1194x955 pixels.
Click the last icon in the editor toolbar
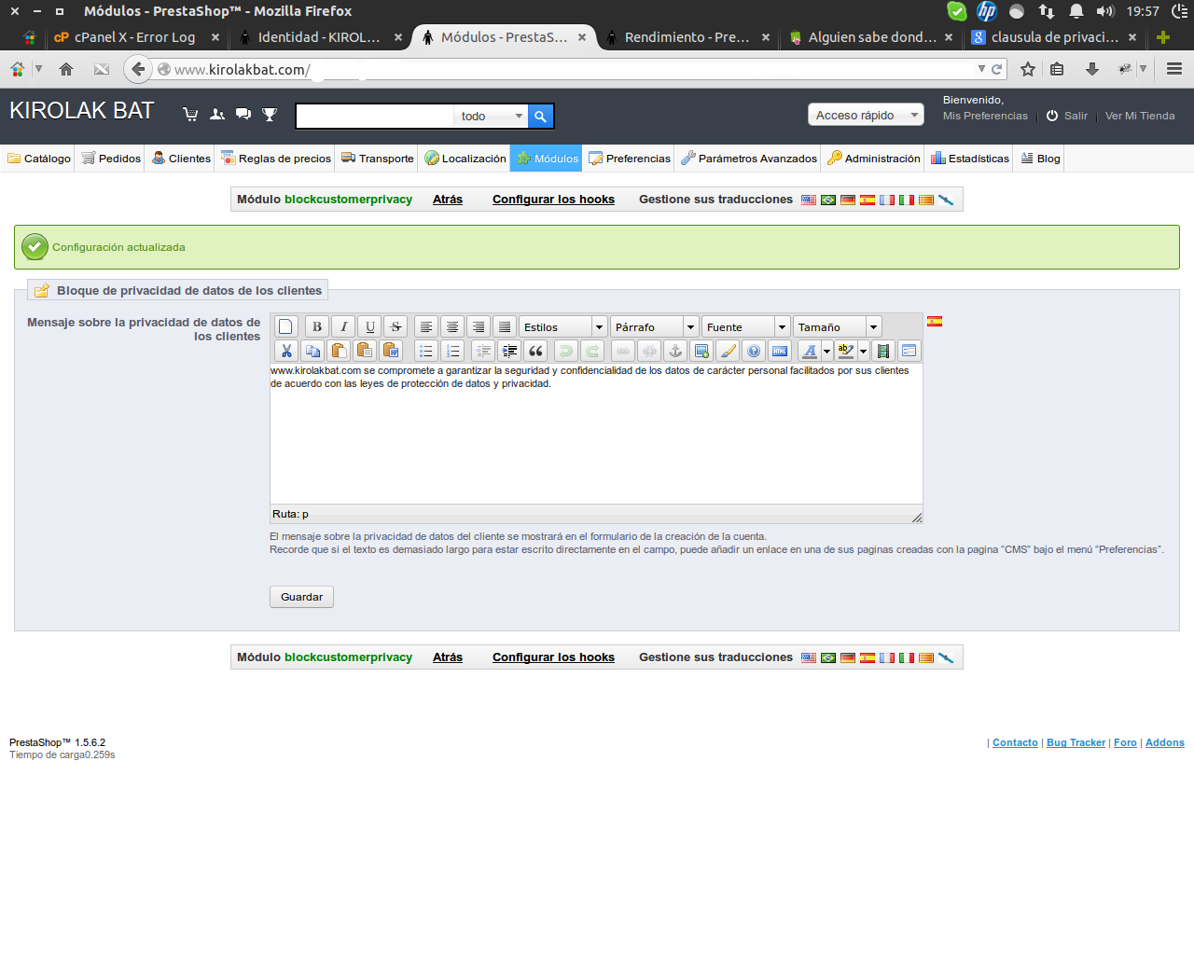point(909,351)
